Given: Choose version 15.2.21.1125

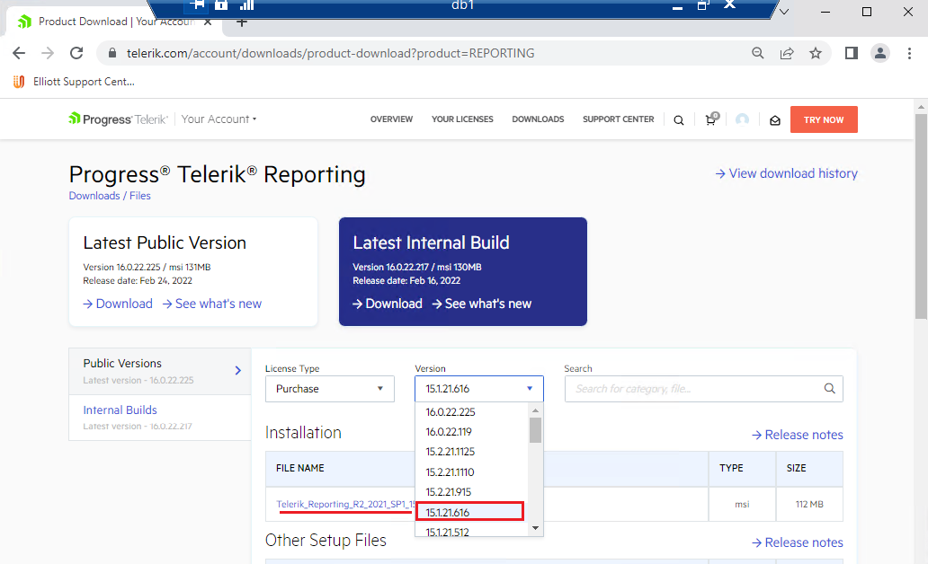Looking at the screenshot, I should click(x=472, y=452).
